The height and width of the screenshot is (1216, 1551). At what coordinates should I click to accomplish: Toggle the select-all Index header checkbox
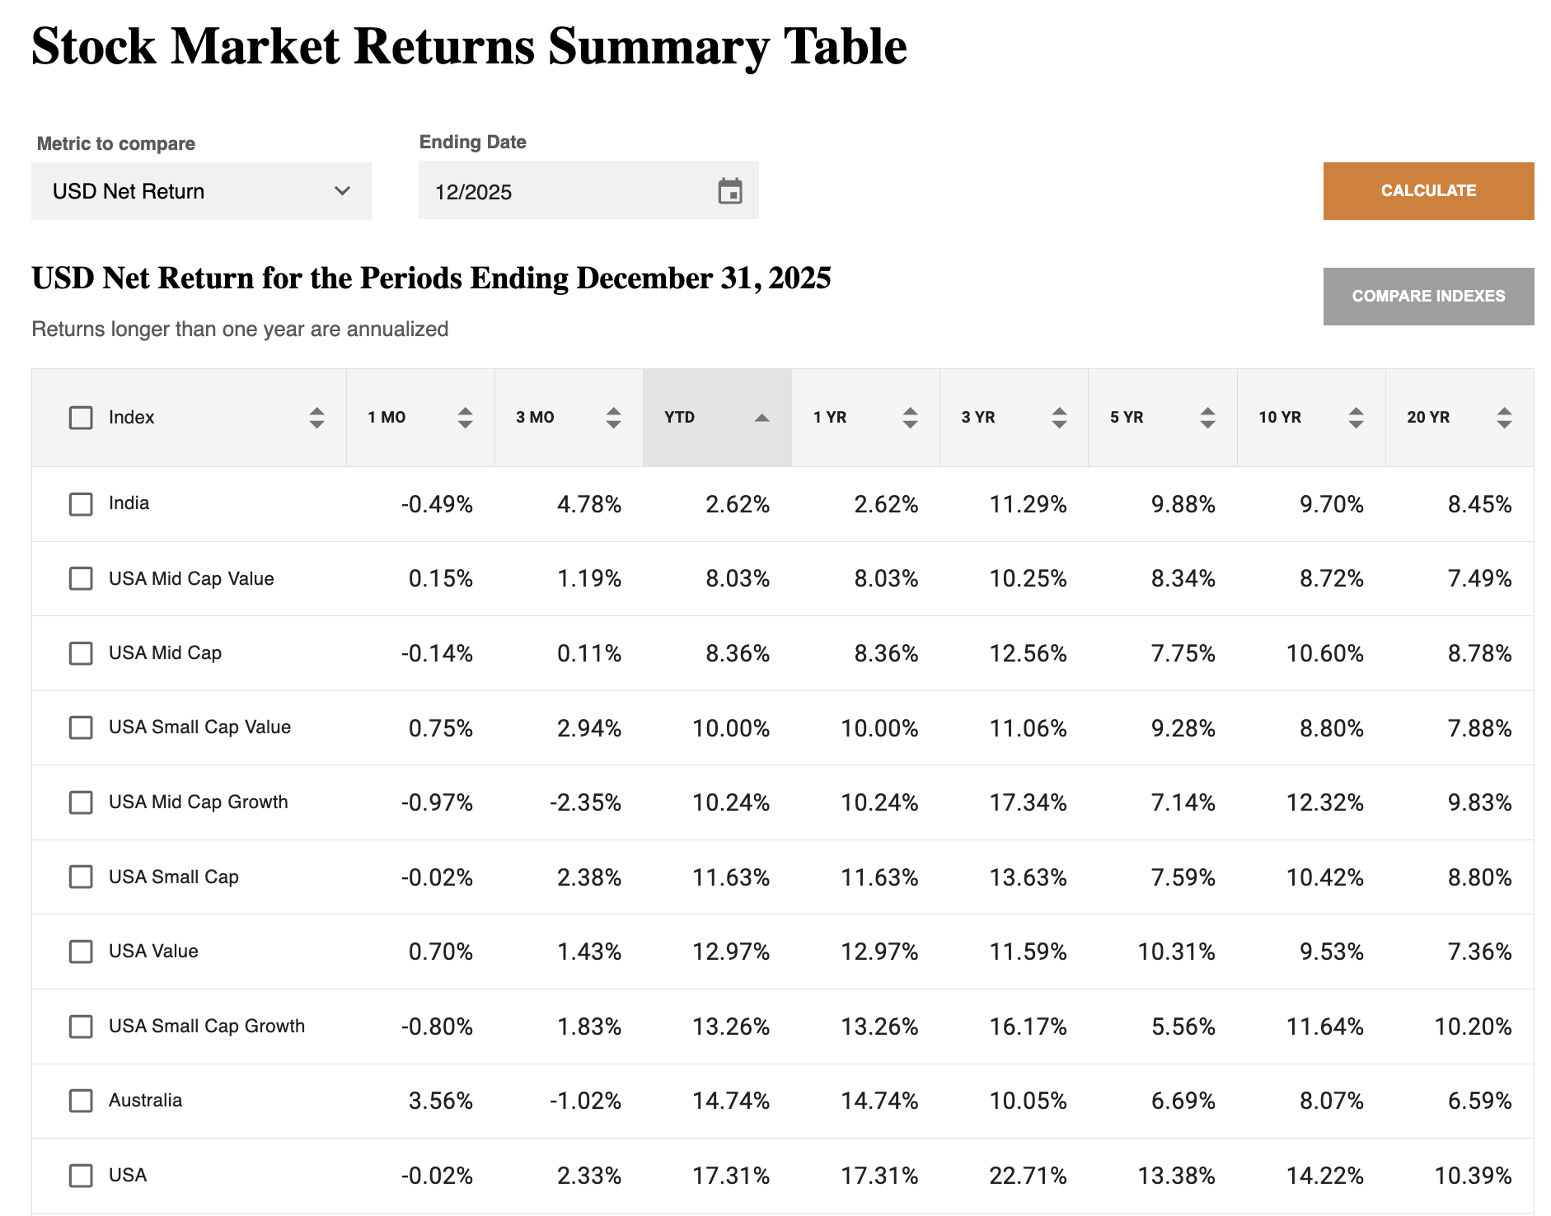[81, 418]
